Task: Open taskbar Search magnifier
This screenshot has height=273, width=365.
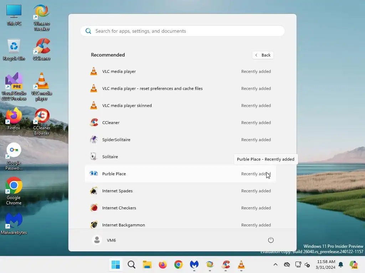Action: click(x=131, y=264)
